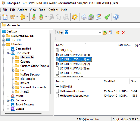Screen dimensions: 140x121
Task: Click the META-INF folder icon
Action: tap(57, 86)
